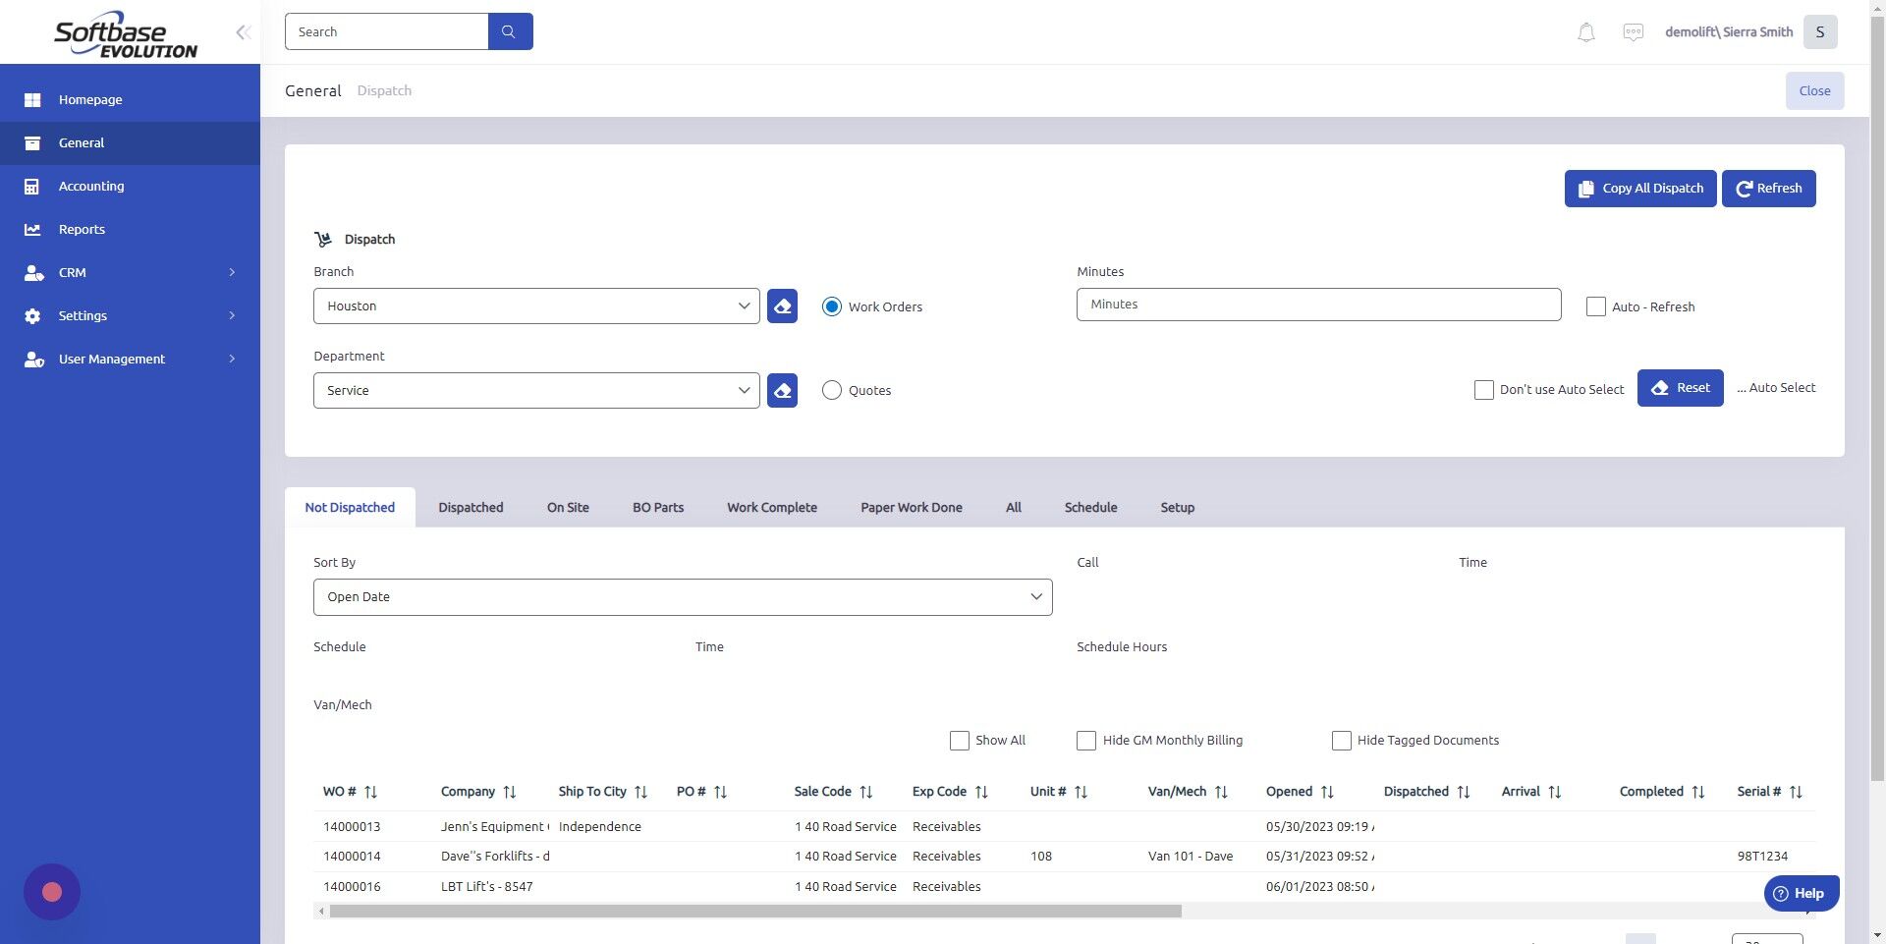The height and width of the screenshot is (944, 1886).
Task: Switch to the Dispatched tab
Action: click(471, 507)
